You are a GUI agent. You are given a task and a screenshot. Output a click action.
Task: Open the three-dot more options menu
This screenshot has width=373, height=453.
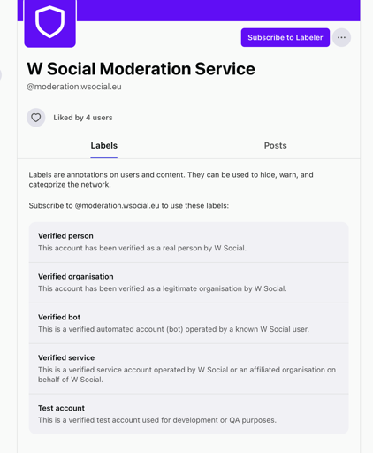341,37
